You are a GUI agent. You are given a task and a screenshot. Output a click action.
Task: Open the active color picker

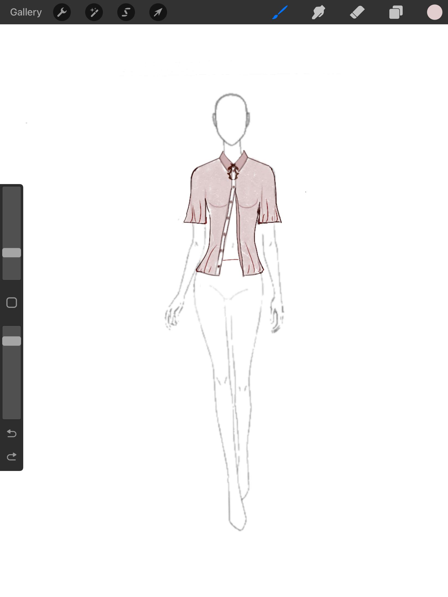point(434,12)
